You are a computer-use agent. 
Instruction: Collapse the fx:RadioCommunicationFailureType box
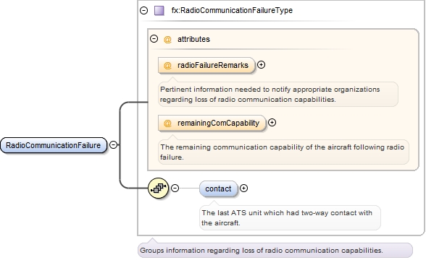(143, 11)
